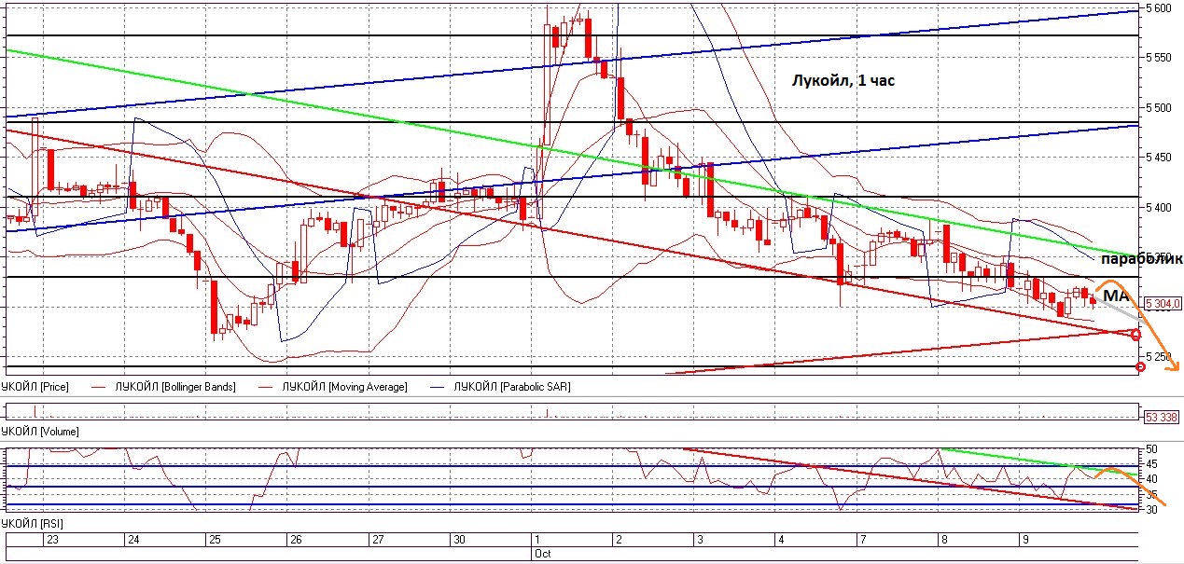The image size is (1184, 564).
Task: Select date 1 on the time axis
Action: click(536, 540)
